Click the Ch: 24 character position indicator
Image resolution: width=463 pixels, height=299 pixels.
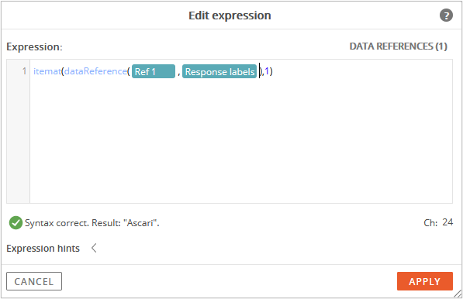(438, 222)
